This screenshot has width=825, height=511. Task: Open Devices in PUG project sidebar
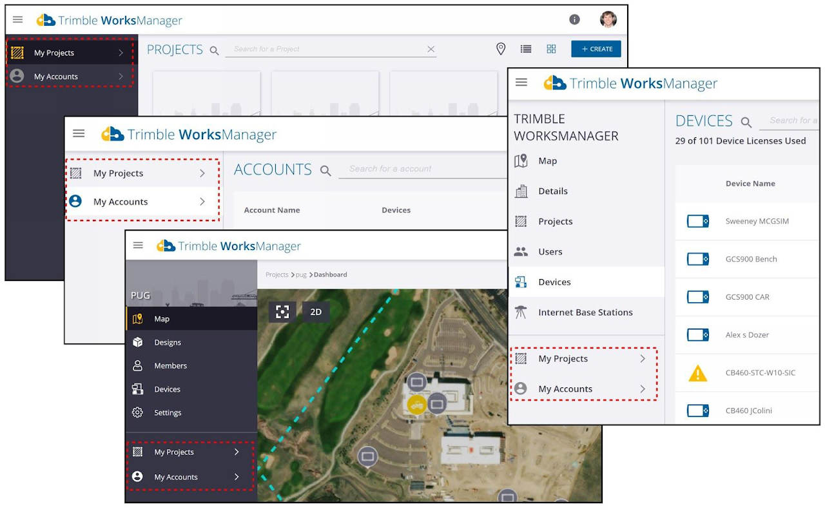(x=191, y=389)
